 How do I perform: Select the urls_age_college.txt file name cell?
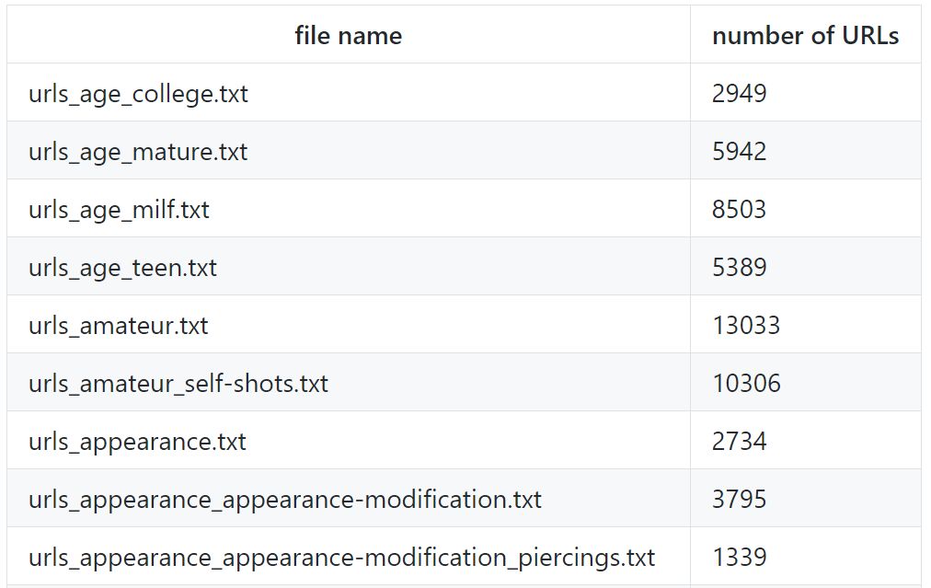pyautogui.click(x=138, y=94)
